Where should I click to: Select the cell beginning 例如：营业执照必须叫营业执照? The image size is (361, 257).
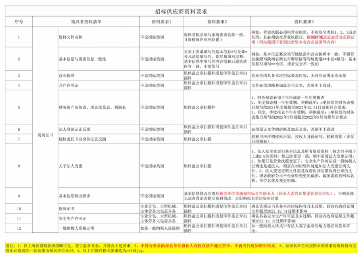coord(304,37)
